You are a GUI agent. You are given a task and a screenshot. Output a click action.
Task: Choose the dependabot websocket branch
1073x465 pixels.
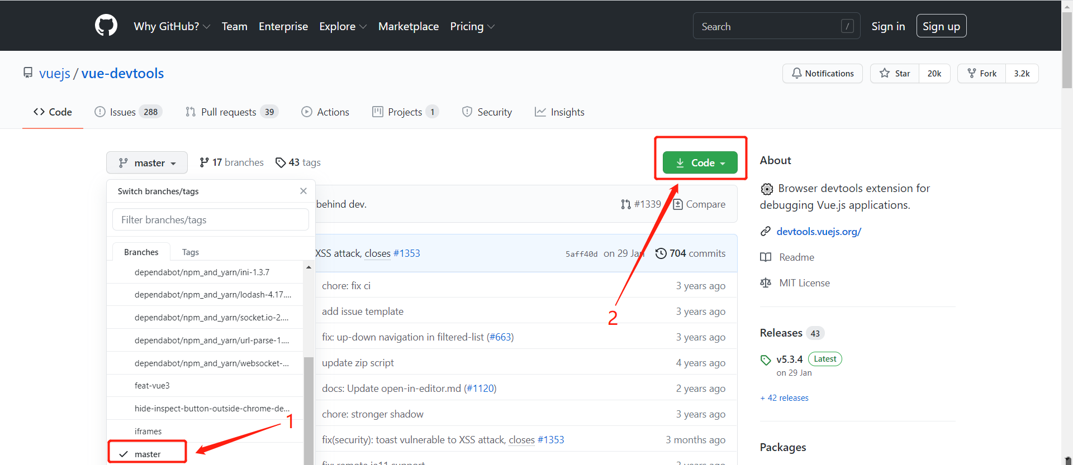click(205, 363)
